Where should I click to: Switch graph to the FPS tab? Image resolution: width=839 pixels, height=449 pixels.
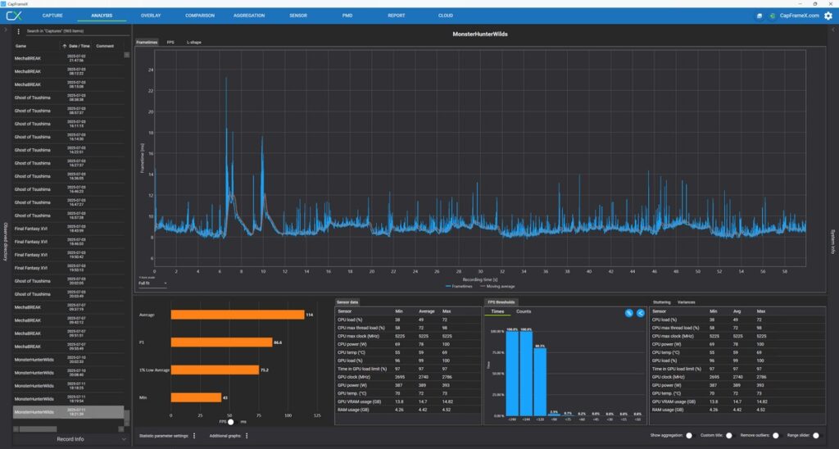[x=170, y=43]
